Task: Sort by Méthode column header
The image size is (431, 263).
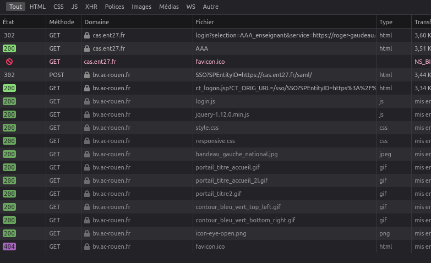Action: 63,22
